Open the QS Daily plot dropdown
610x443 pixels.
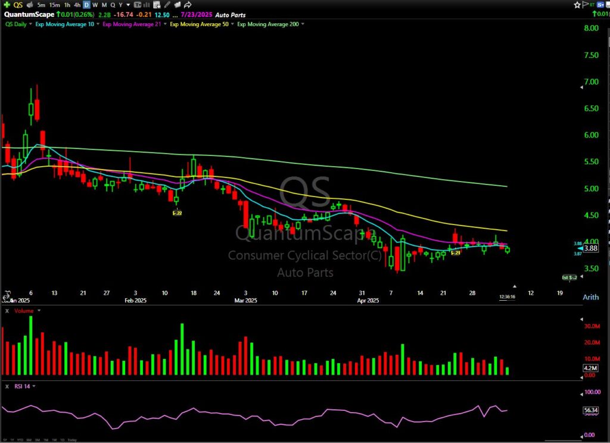coord(31,24)
